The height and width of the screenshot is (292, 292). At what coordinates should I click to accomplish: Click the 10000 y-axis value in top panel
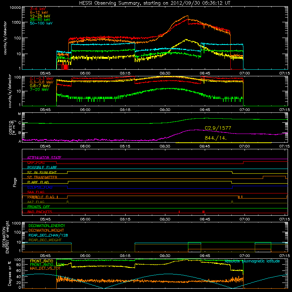[x=15, y=7]
